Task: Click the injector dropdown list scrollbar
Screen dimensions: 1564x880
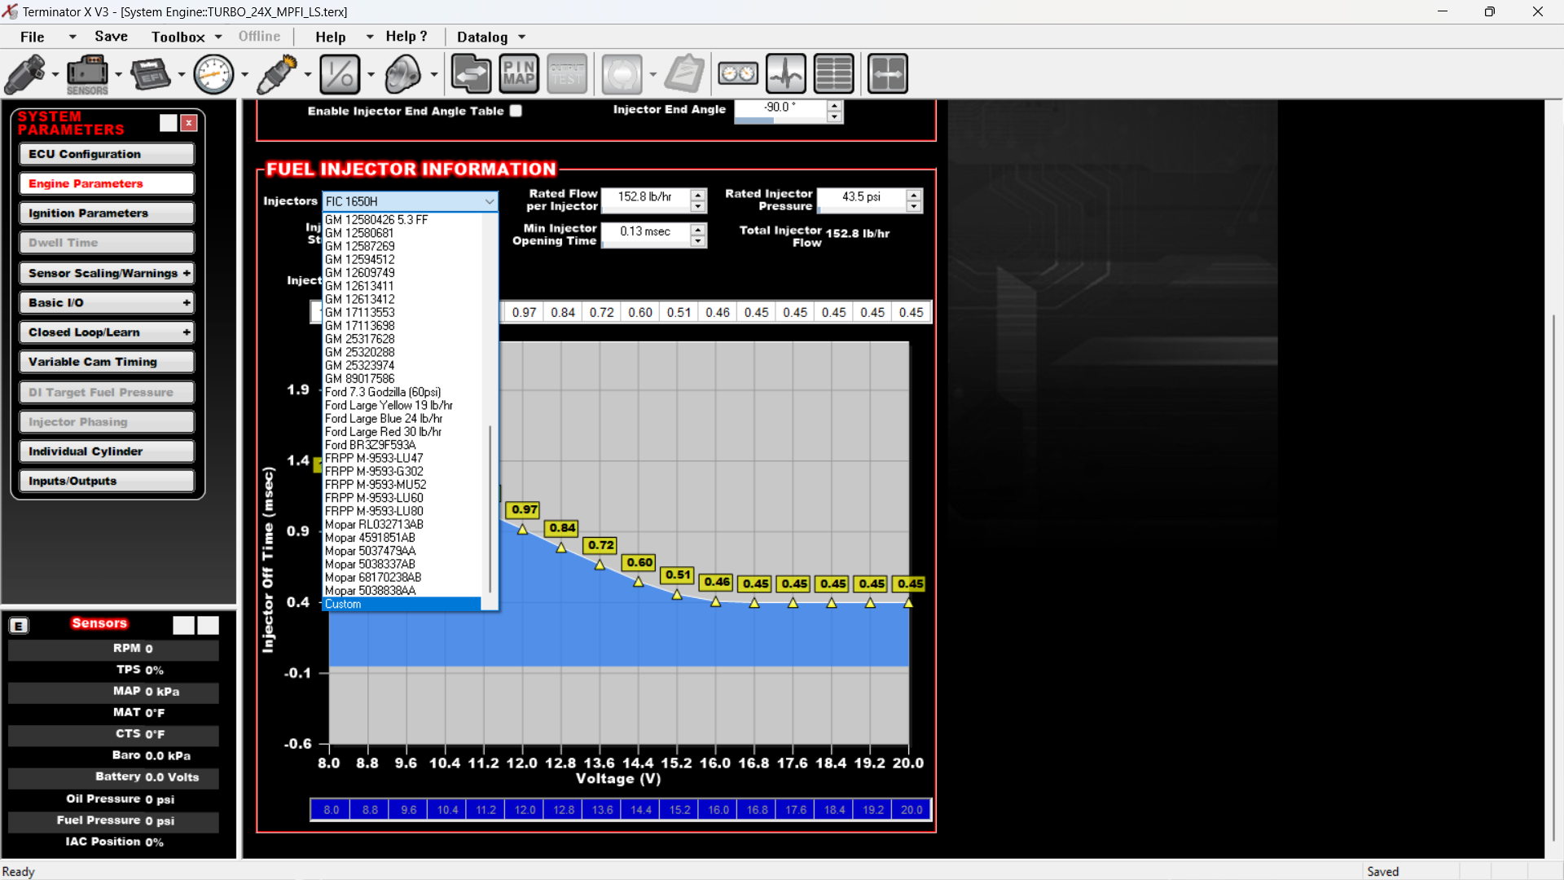Action: pyautogui.click(x=490, y=509)
